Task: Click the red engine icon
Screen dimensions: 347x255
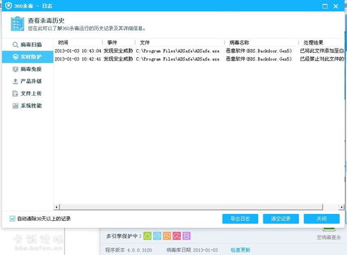Action: (x=177, y=236)
